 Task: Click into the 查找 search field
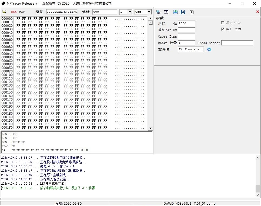coord(62,12)
